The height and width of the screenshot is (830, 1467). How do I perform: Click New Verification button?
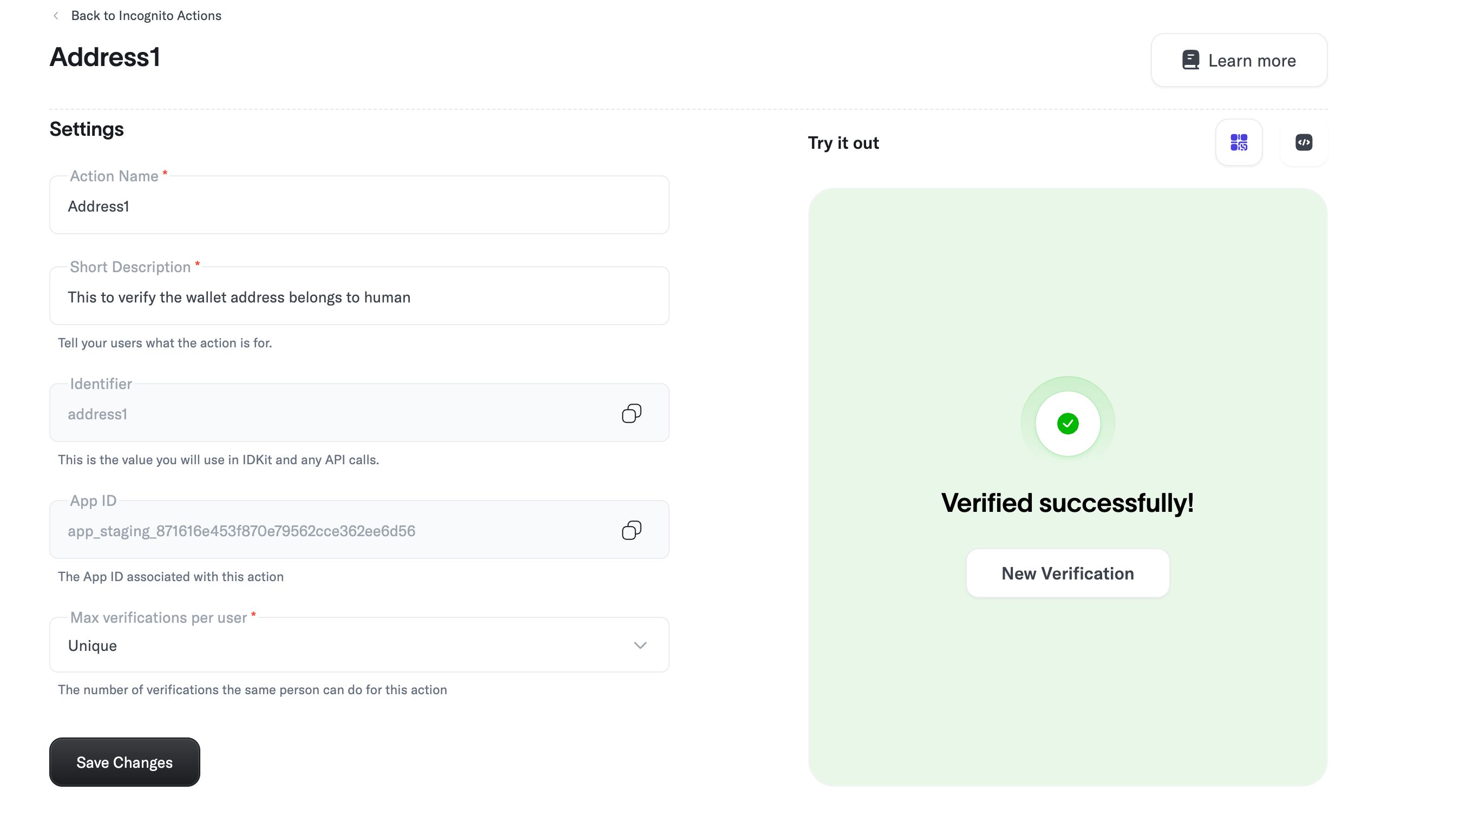pyautogui.click(x=1067, y=573)
